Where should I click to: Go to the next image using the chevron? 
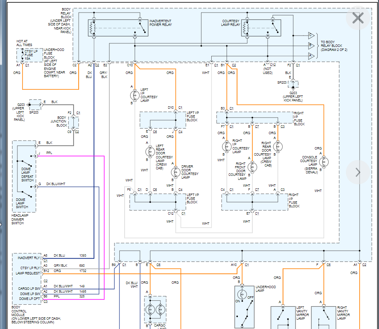tap(358, 172)
